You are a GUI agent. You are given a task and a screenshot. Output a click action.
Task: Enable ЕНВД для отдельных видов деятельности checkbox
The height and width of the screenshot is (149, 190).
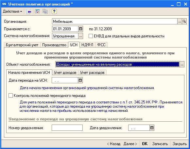tap(91, 36)
